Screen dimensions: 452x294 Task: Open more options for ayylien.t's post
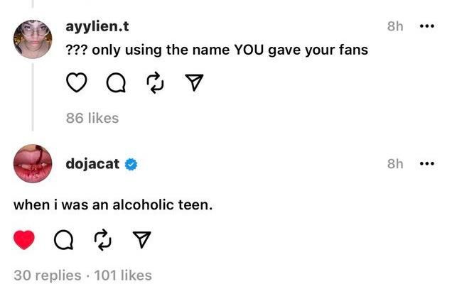pyautogui.click(x=426, y=27)
